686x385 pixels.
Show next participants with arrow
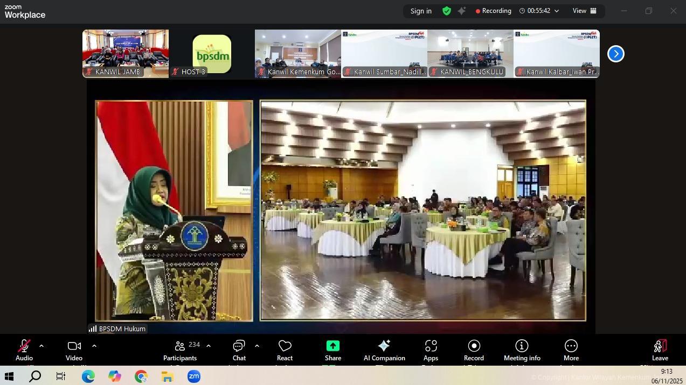(615, 54)
